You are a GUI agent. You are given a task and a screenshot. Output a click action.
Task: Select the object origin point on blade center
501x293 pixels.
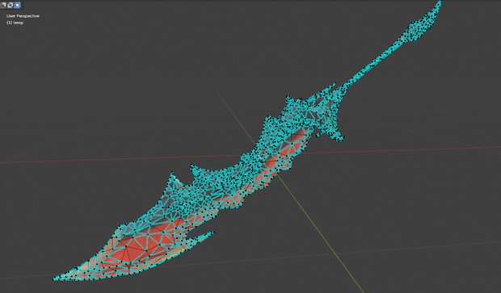point(263,154)
